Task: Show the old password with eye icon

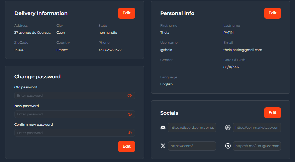Action: click(x=130, y=96)
